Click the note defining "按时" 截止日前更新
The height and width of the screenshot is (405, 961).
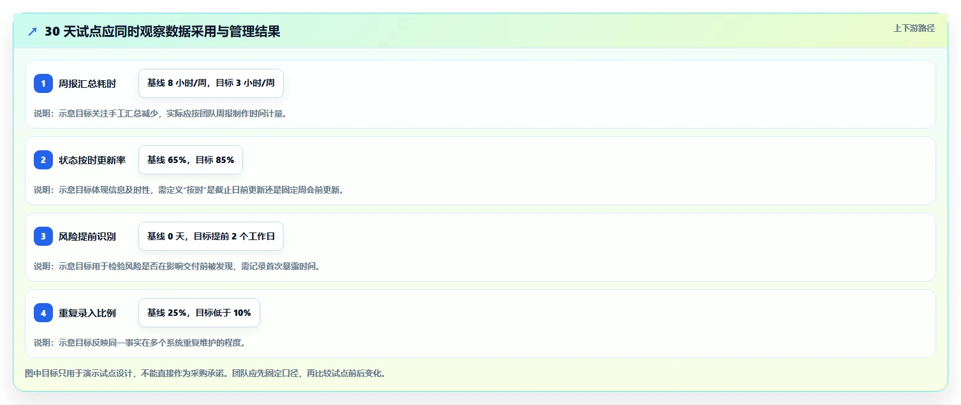tap(189, 190)
